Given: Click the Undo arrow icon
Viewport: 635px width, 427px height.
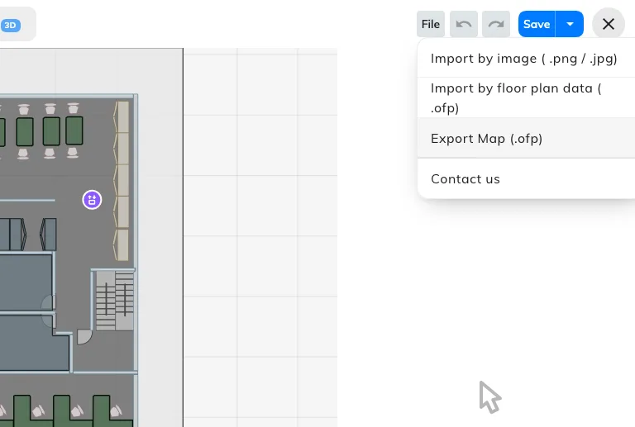Looking at the screenshot, I should [464, 24].
